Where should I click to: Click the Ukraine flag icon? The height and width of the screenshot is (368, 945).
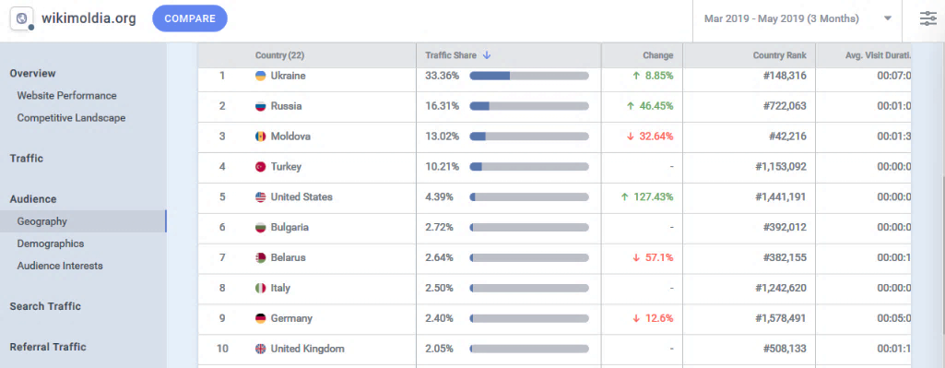point(260,76)
